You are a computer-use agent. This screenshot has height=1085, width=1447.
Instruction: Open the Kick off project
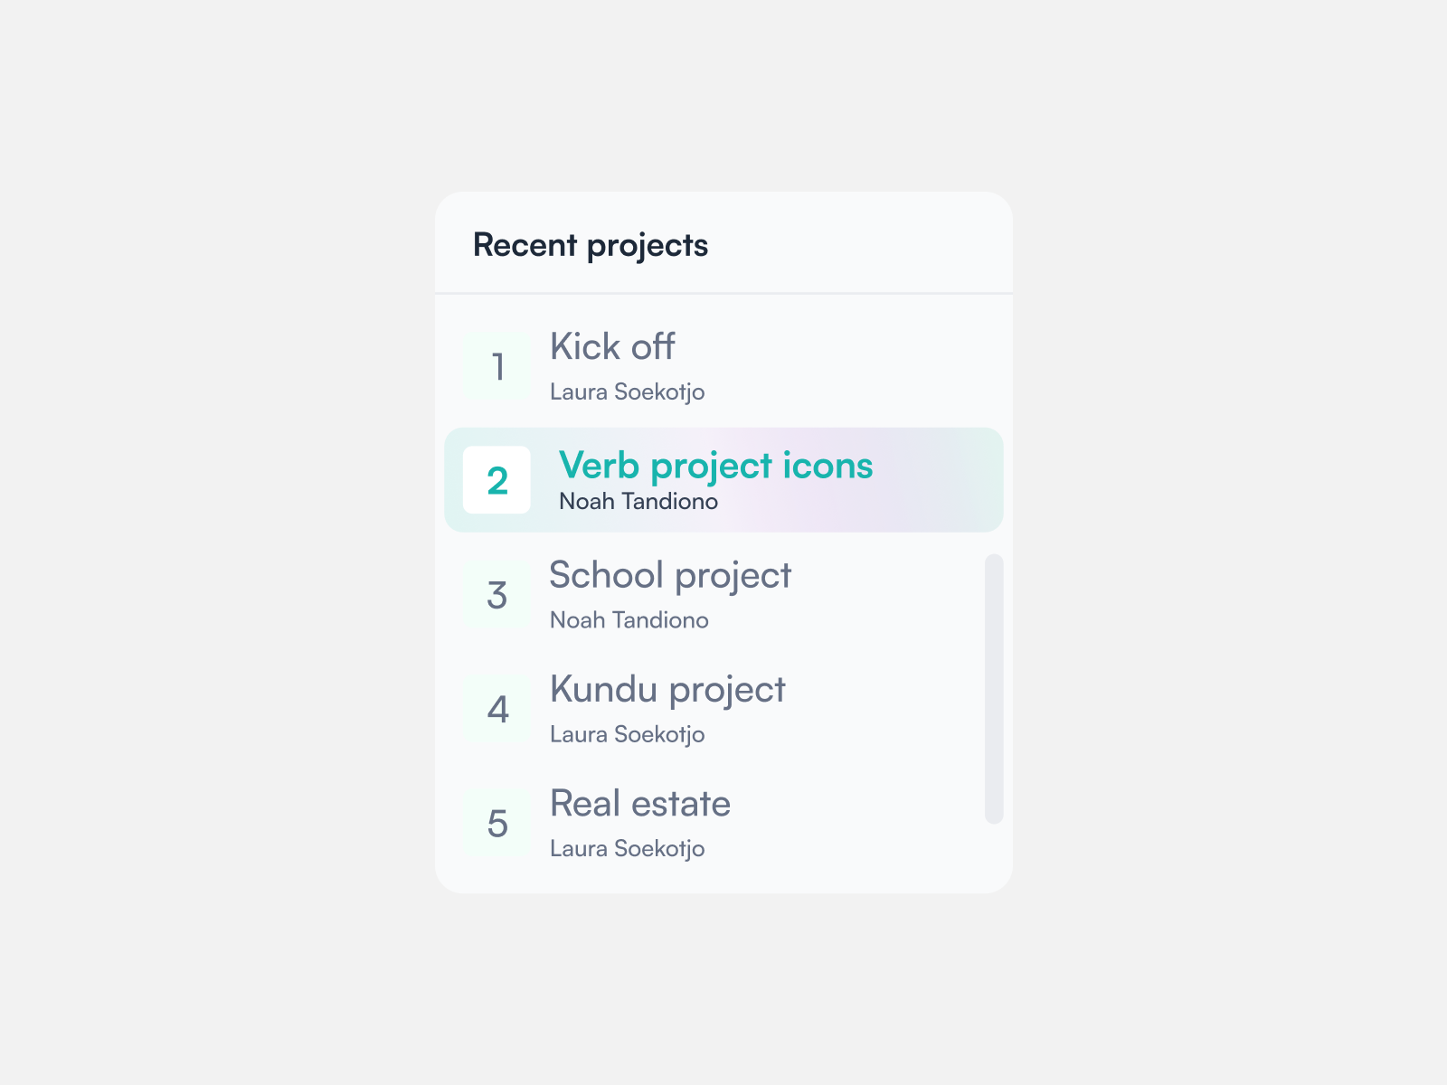tap(612, 346)
